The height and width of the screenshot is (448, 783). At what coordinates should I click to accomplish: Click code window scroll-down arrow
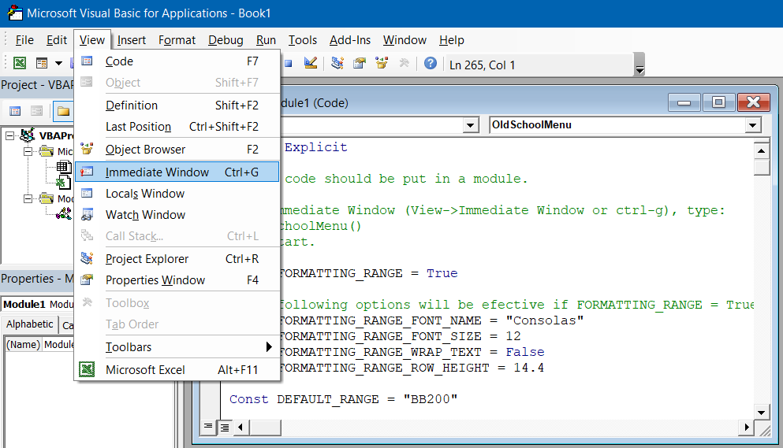[761, 412]
